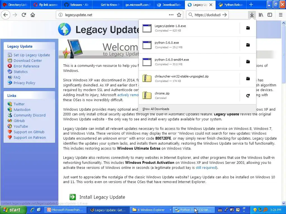Switch to Python 3.6.0 (32-bit) taskbar window
The height and width of the screenshot is (214, 286).
click(194, 210)
